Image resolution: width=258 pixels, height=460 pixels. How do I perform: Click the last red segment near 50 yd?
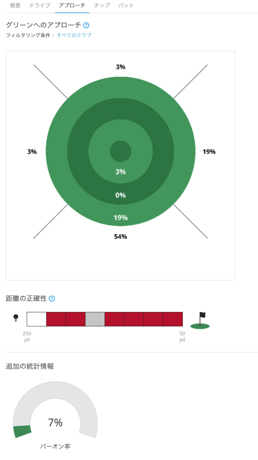[x=173, y=319]
